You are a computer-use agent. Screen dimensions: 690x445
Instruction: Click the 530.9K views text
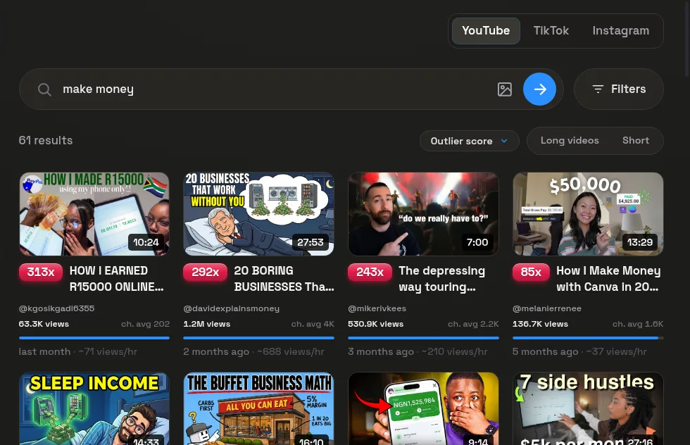click(375, 324)
